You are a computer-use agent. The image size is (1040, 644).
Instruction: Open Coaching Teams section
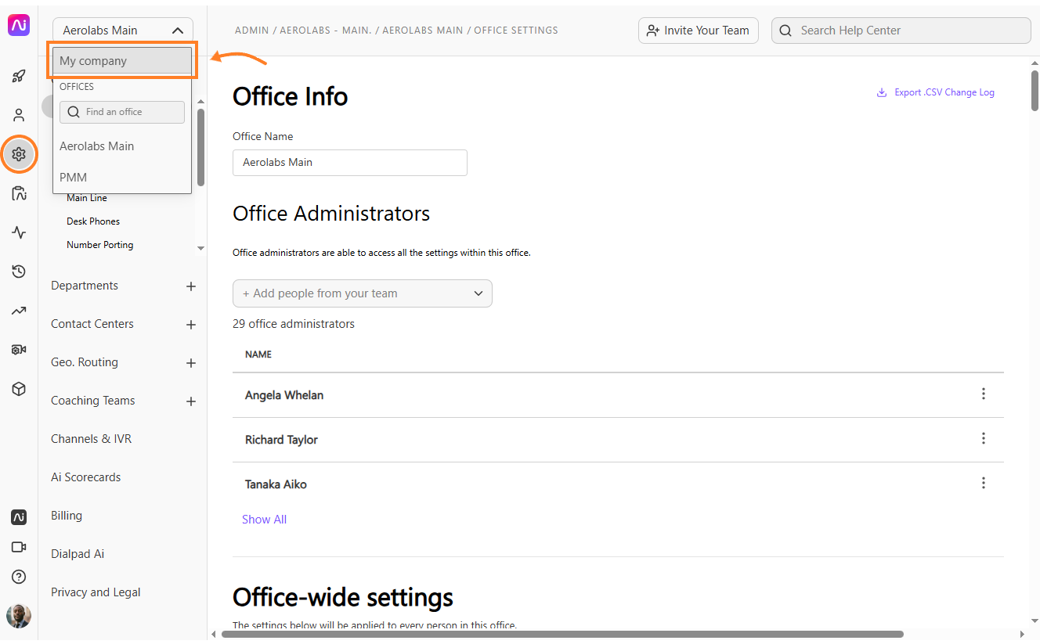coord(93,401)
